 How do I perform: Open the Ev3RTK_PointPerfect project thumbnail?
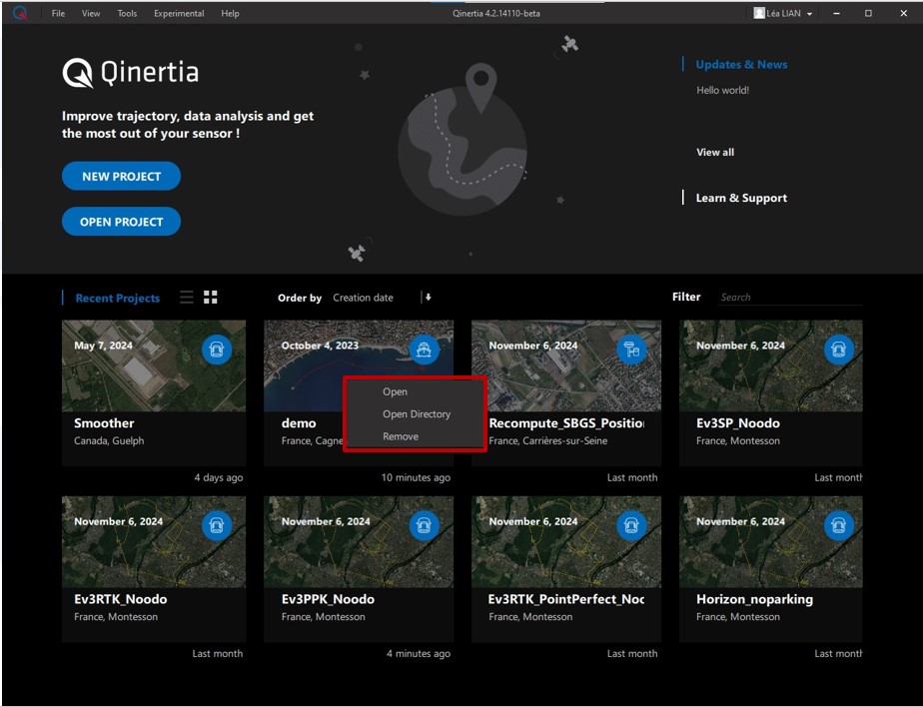(566, 541)
